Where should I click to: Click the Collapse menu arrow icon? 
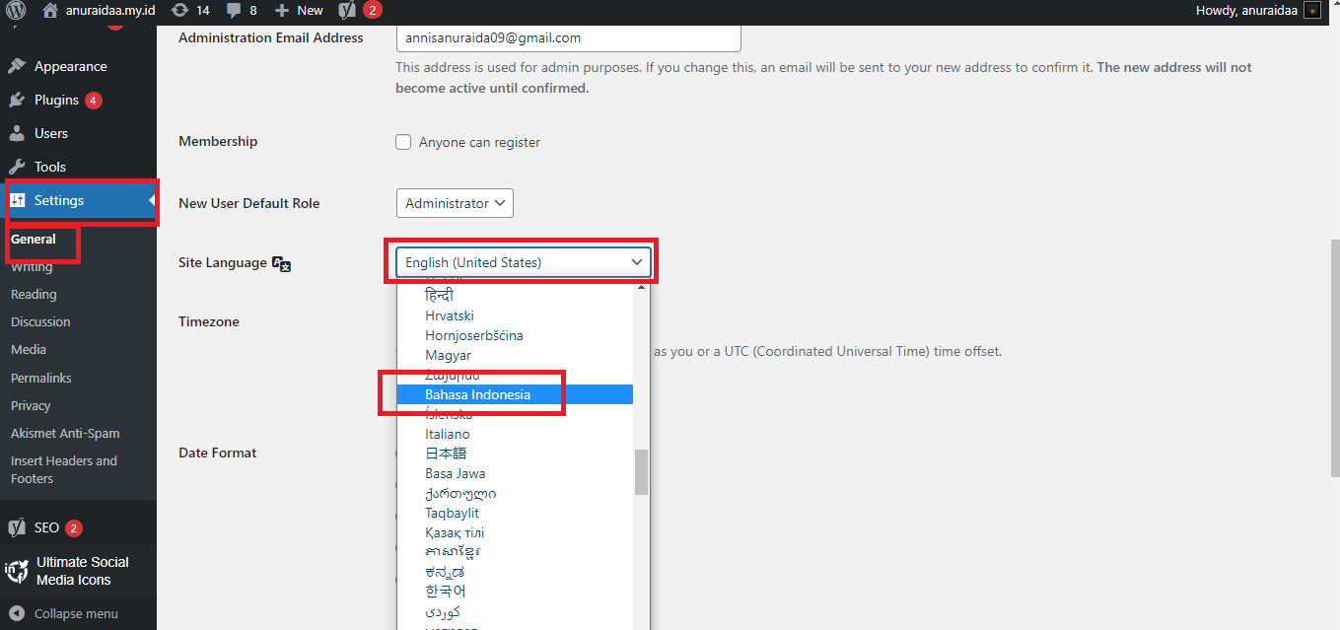point(17,613)
